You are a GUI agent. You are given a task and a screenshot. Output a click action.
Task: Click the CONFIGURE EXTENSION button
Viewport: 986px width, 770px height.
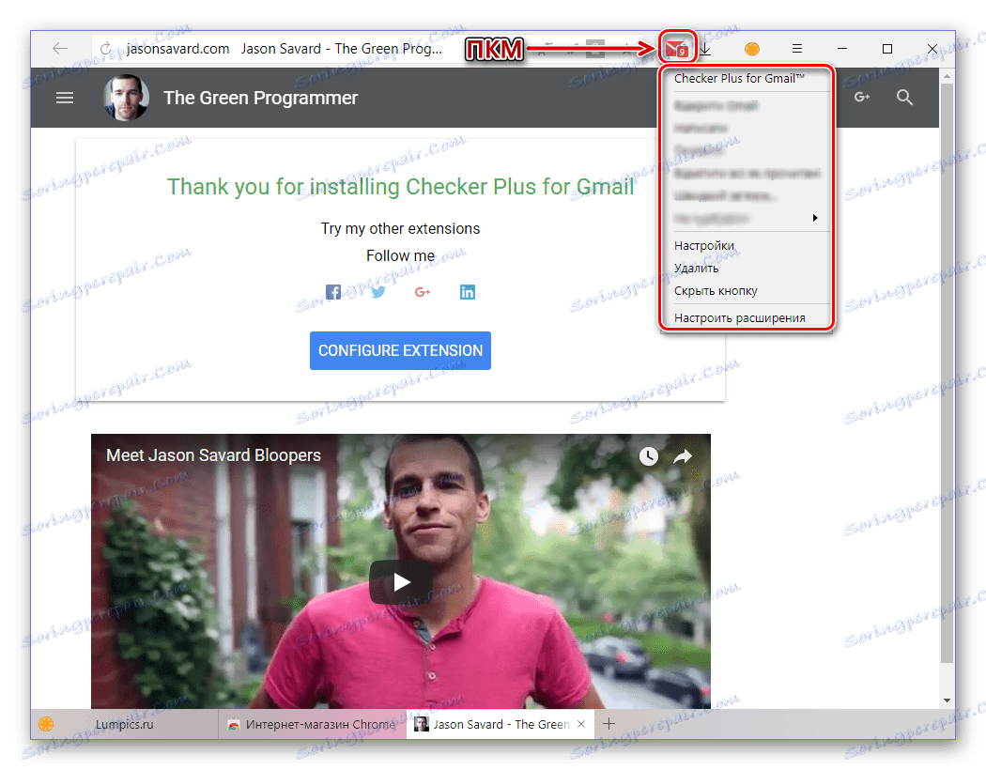tap(400, 351)
